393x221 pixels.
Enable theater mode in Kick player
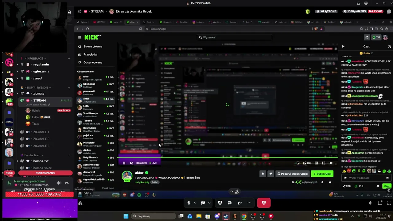pyautogui.click(x=317, y=163)
